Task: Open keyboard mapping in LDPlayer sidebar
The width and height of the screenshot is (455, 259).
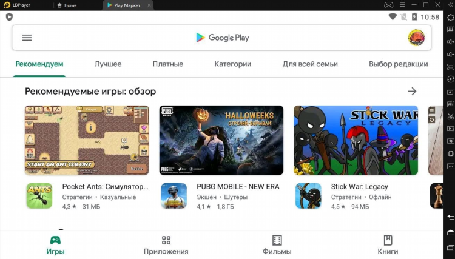Action: (451, 29)
